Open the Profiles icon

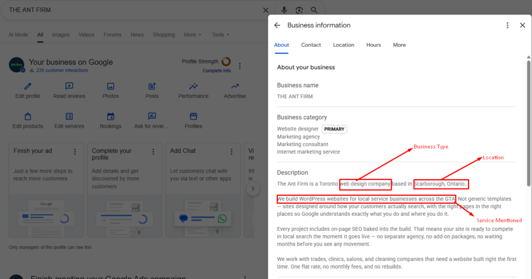point(193,116)
